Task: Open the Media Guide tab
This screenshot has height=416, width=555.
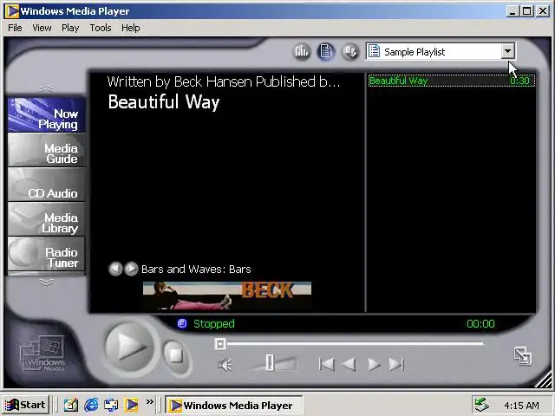Action: point(46,150)
